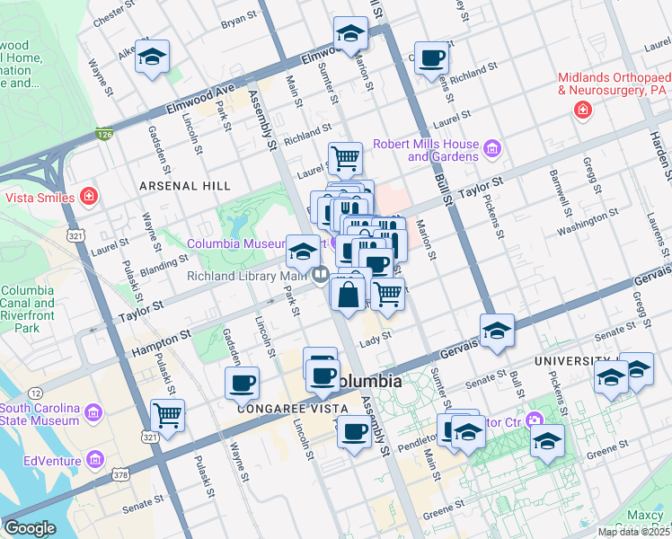Click the EdVenture label
This screenshot has height=539, width=672.
(52, 461)
